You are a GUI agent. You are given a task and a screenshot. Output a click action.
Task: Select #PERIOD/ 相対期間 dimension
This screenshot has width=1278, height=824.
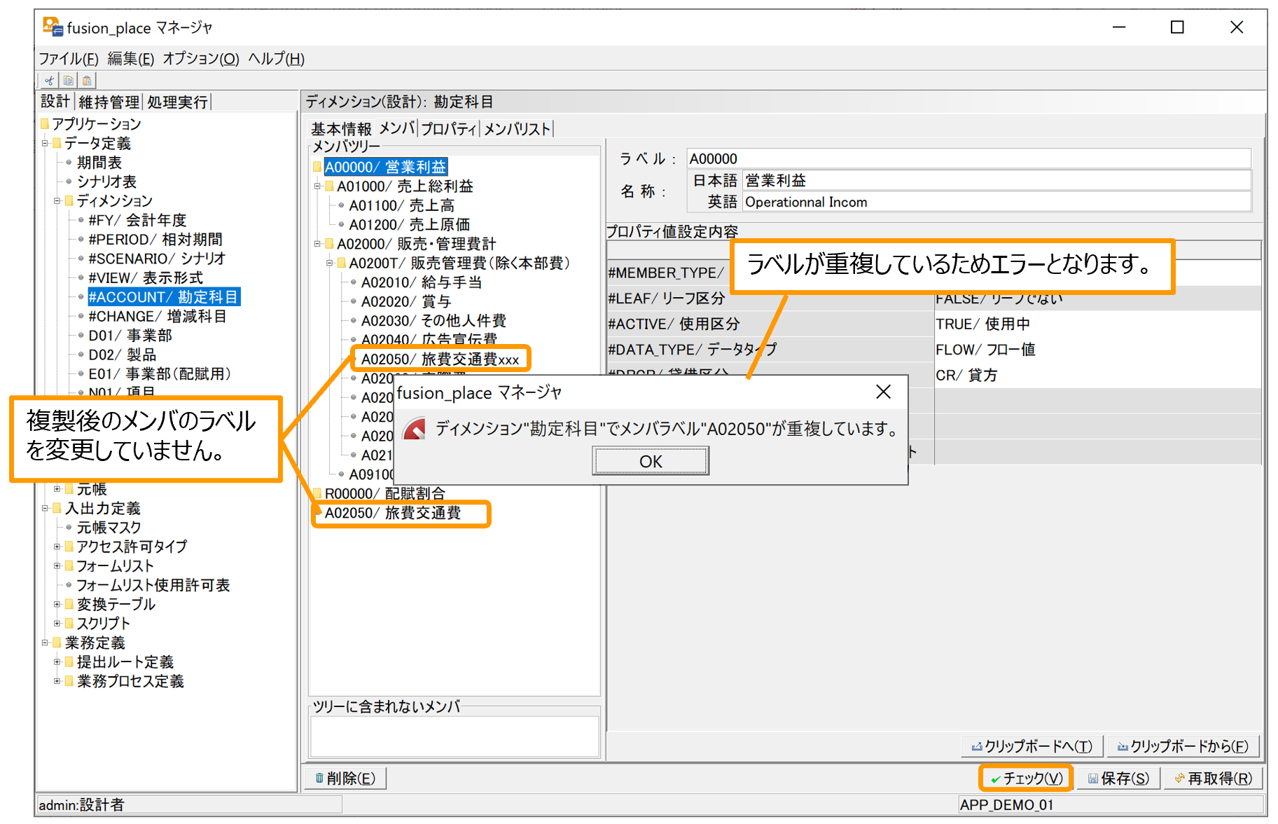[155, 240]
